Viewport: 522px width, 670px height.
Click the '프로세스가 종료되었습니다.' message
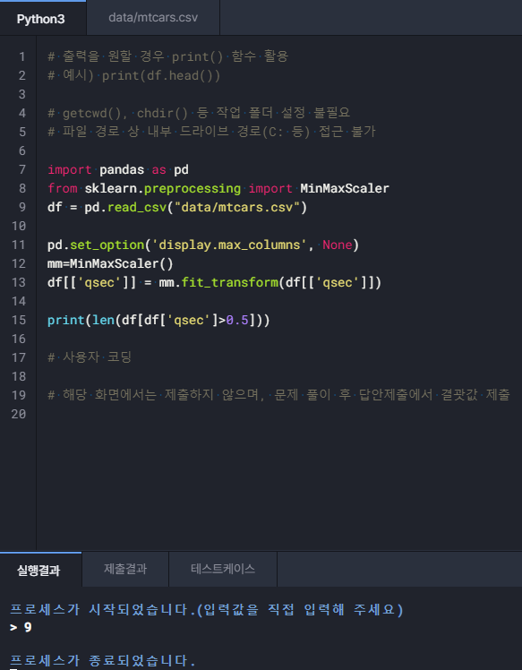click(x=103, y=660)
